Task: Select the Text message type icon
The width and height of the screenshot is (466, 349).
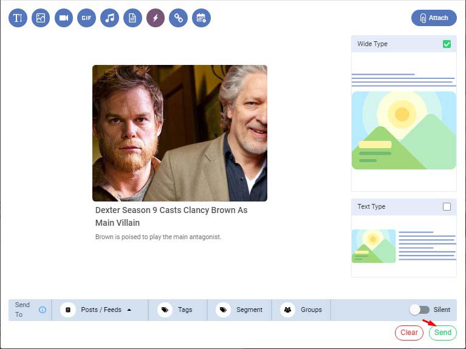Action: point(18,18)
